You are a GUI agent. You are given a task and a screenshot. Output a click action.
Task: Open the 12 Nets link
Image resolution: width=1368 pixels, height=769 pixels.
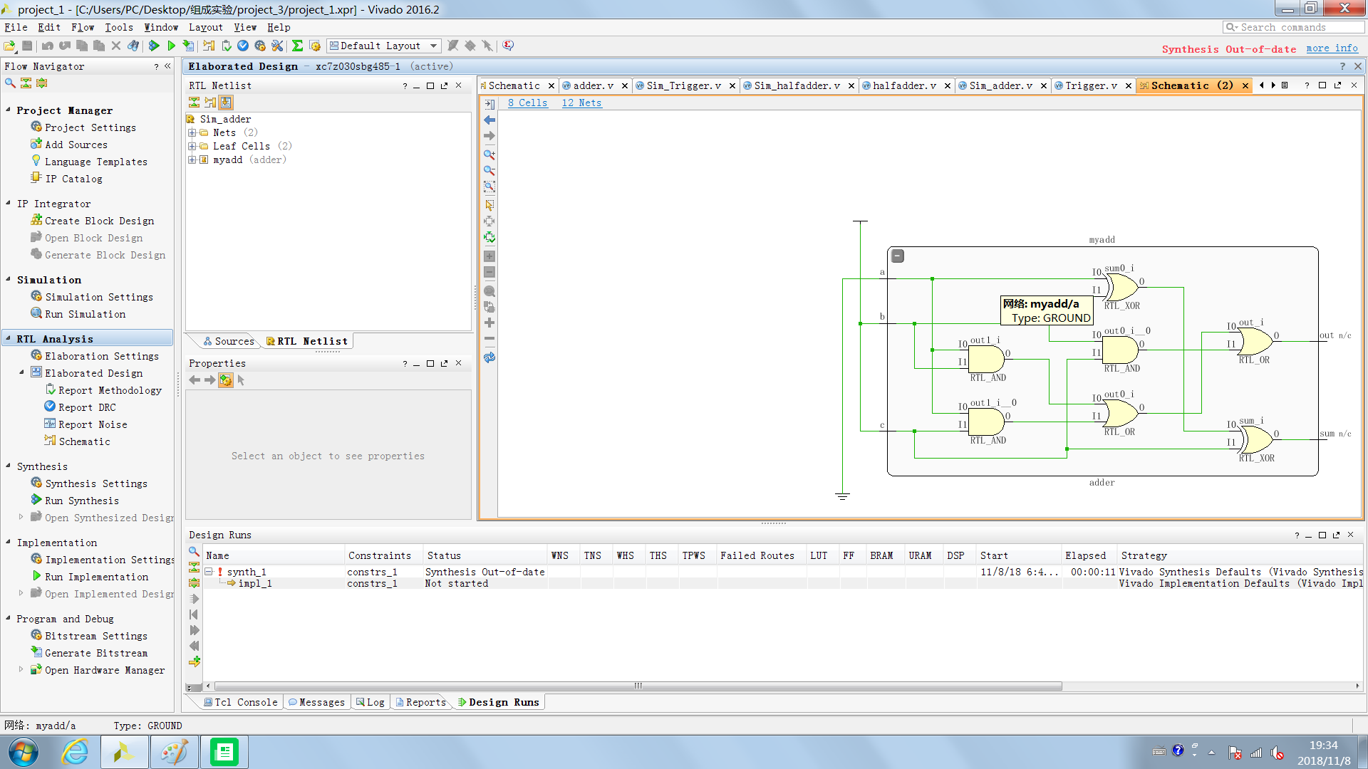[x=581, y=103]
